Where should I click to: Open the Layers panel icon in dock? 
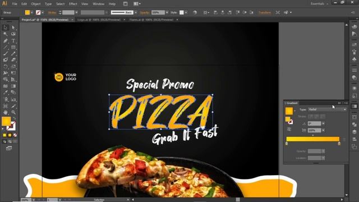[354, 132]
